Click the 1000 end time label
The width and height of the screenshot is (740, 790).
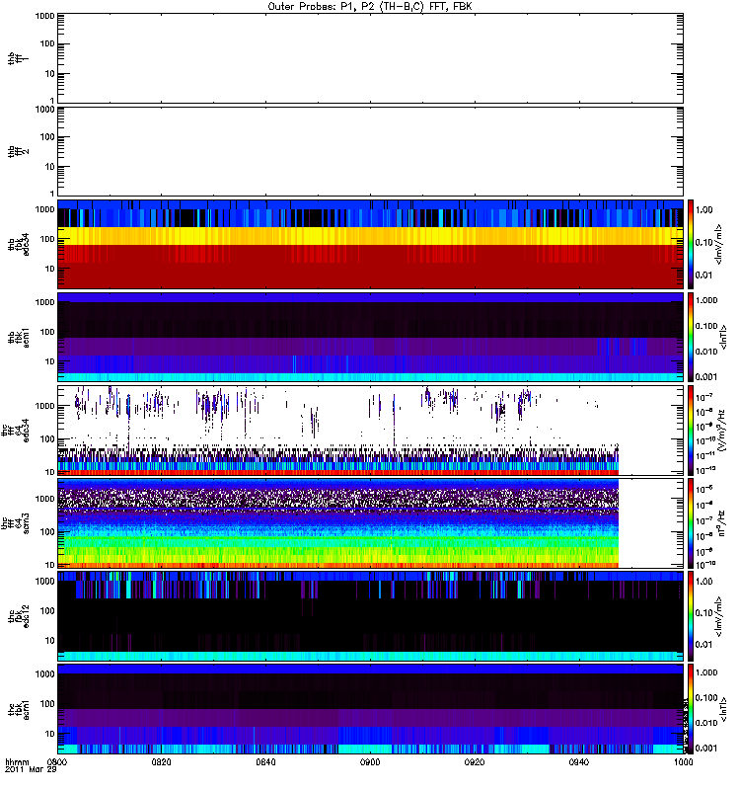click(683, 762)
